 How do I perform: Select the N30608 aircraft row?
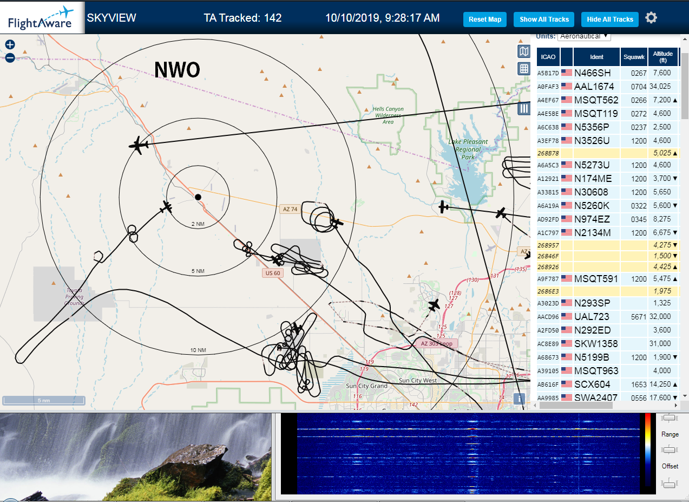(x=608, y=192)
